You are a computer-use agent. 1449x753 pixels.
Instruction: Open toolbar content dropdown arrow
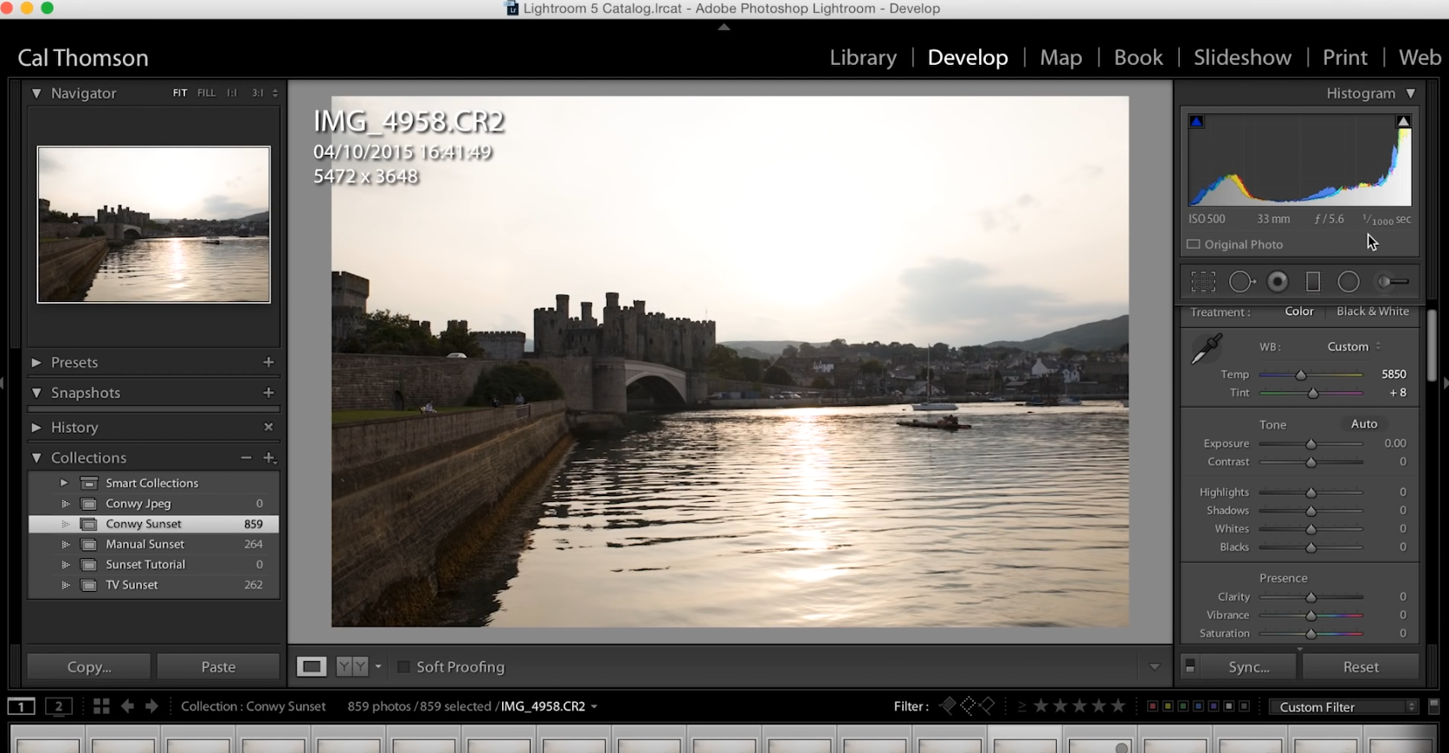[x=1155, y=666]
